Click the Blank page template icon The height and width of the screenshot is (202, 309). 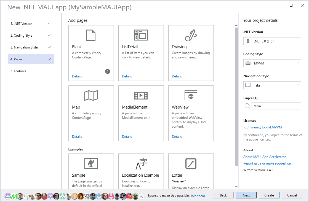[91, 35]
